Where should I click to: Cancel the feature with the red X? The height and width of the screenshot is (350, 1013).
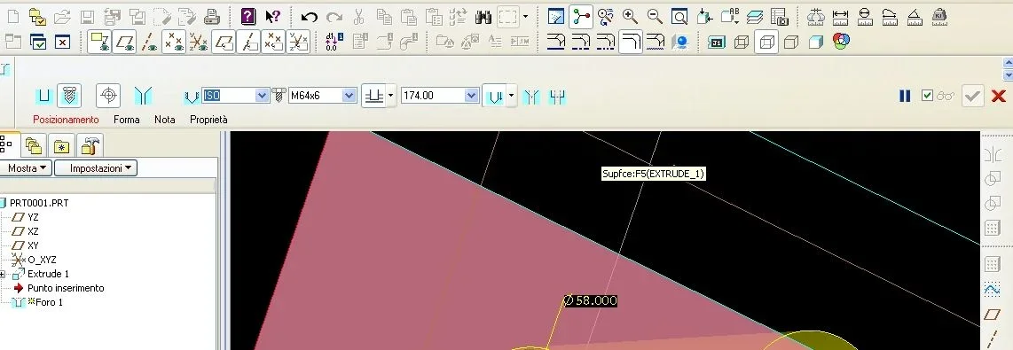point(998,96)
